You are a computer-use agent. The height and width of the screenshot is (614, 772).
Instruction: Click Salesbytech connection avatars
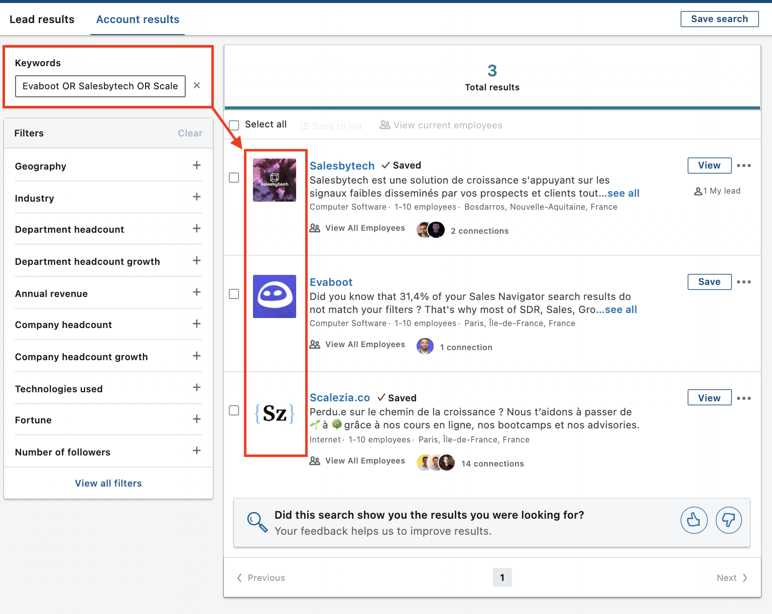[431, 230]
